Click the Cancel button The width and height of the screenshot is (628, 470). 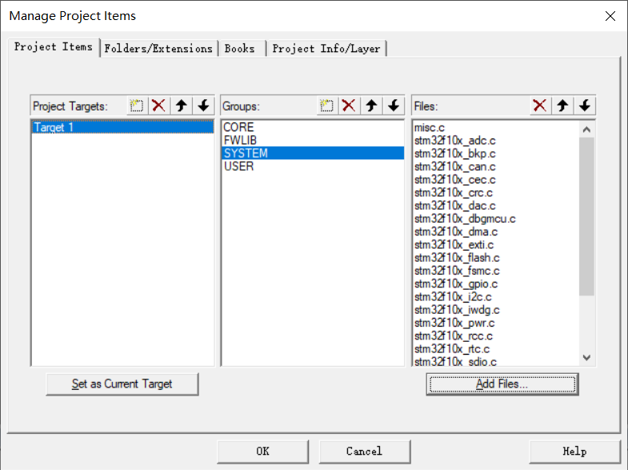coord(365,451)
